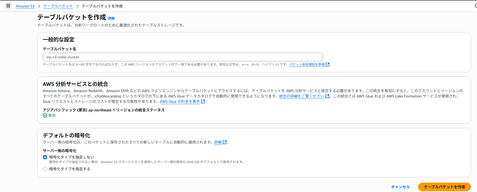
Task: Click the AWS 分析サービスとの統合 heading
Action: (75, 84)
